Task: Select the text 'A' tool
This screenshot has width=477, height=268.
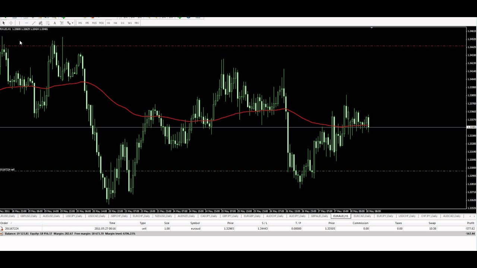Action: click(x=55, y=23)
